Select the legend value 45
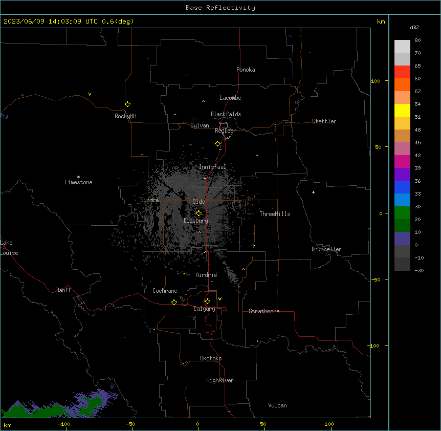This screenshot has width=441, height=431. click(x=417, y=143)
